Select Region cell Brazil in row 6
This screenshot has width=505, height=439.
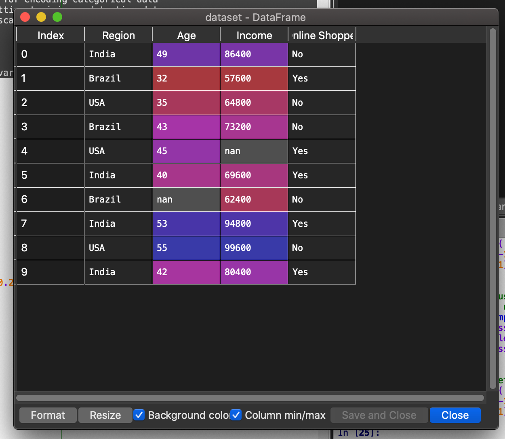[118, 200]
